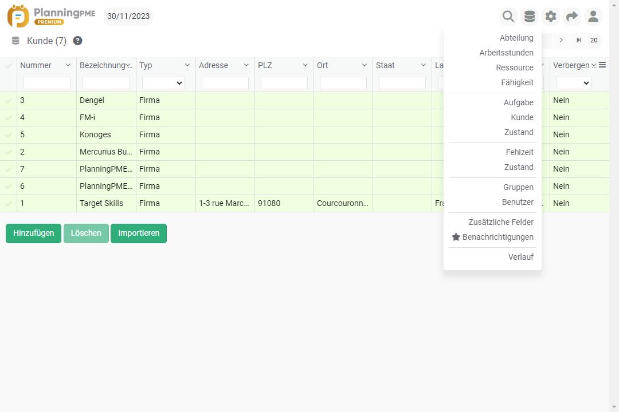Screen dimensions: 619x412
Task: Click the help question mark icon
Action: pyautogui.click(x=78, y=41)
